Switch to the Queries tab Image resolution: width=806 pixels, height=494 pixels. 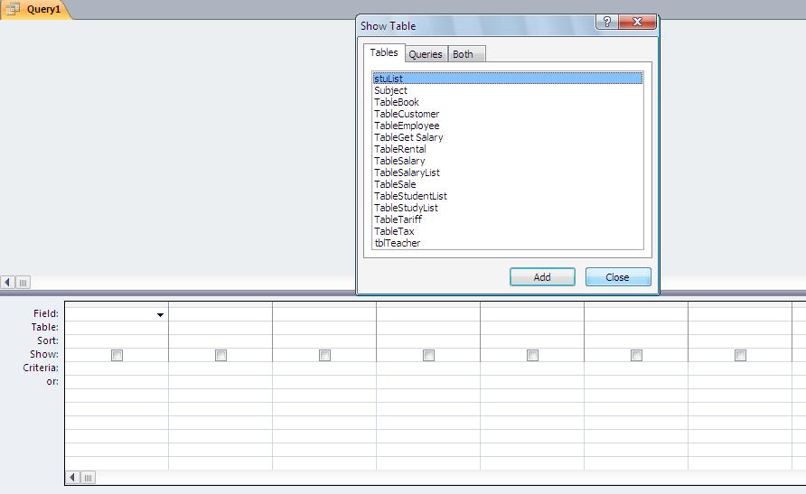click(425, 54)
